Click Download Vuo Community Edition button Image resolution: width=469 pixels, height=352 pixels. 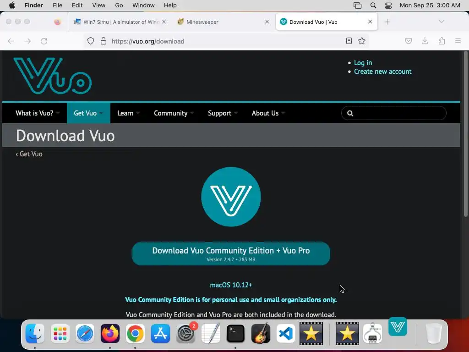[231, 253]
